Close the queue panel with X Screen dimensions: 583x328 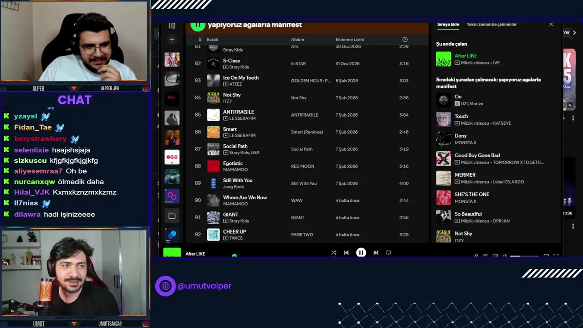(x=551, y=25)
